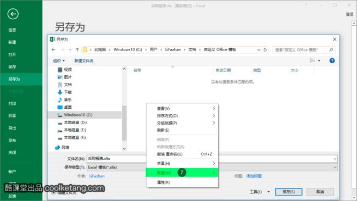Click the folder icon in address bar
357x201 pixels.
tap(85, 49)
